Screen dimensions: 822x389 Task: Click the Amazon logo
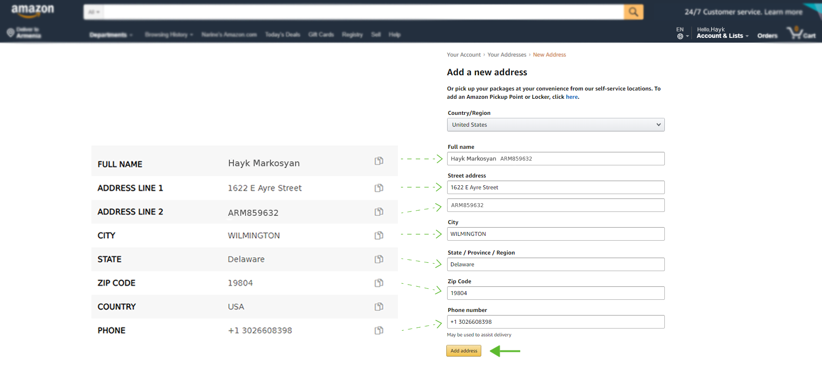click(x=33, y=11)
